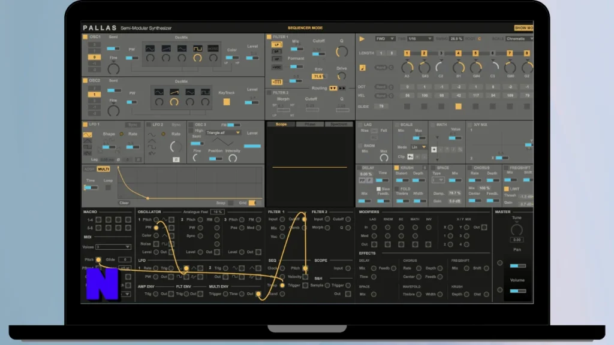The height and width of the screenshot is (345, 614).
Task: Select OSC1 sawtooth waveform icon
Action: point(166,49)
